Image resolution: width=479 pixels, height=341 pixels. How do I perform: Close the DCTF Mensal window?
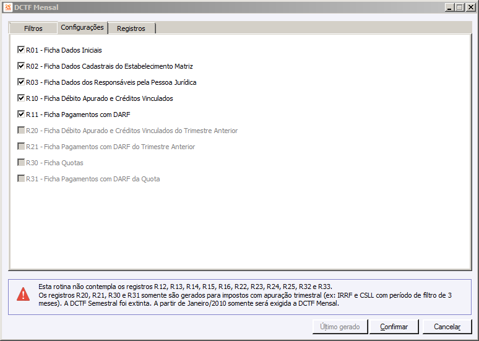(x=470, y=7)
